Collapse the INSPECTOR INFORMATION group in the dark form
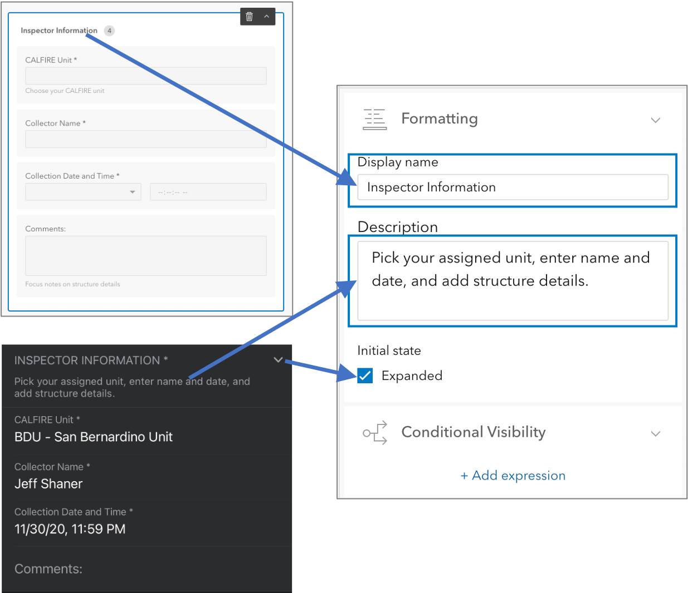Image resolution: width=688 pixels, height=593 pixels. point(278,360)
